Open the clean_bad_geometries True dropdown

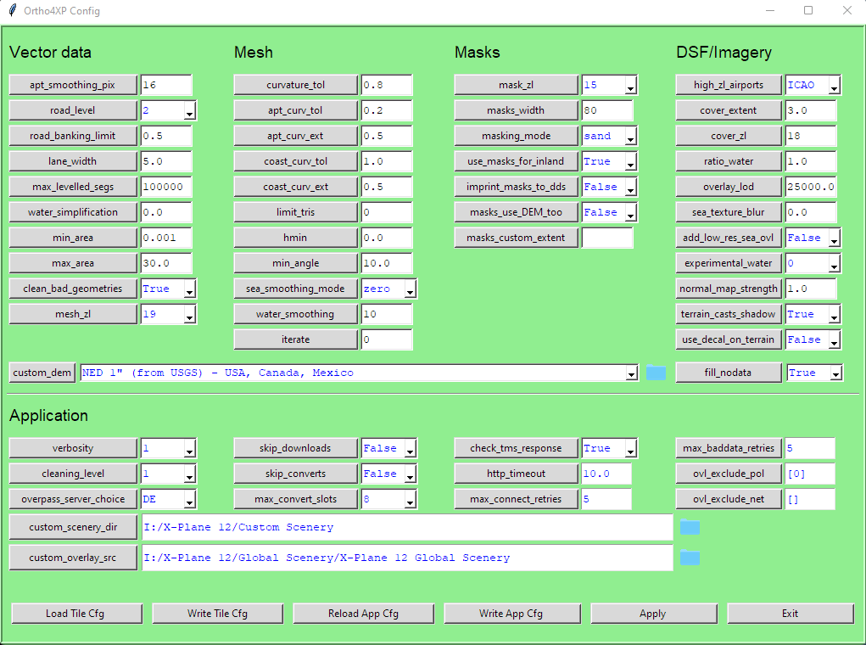[x=189, y=289]
